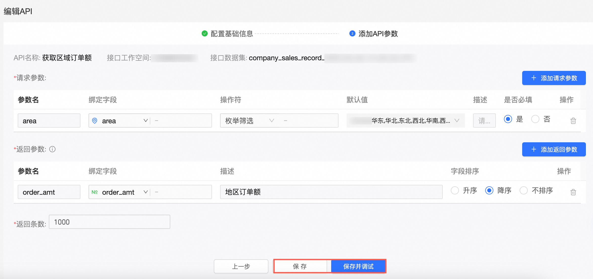Open the area bound field dropdown
Image resolution: width=593 pixels, height=279 pixels.
tap(145, 121)
